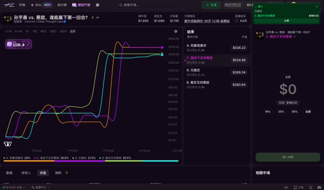
Task: Focus the 搜尋市場 search field
Action: [151, 5]
